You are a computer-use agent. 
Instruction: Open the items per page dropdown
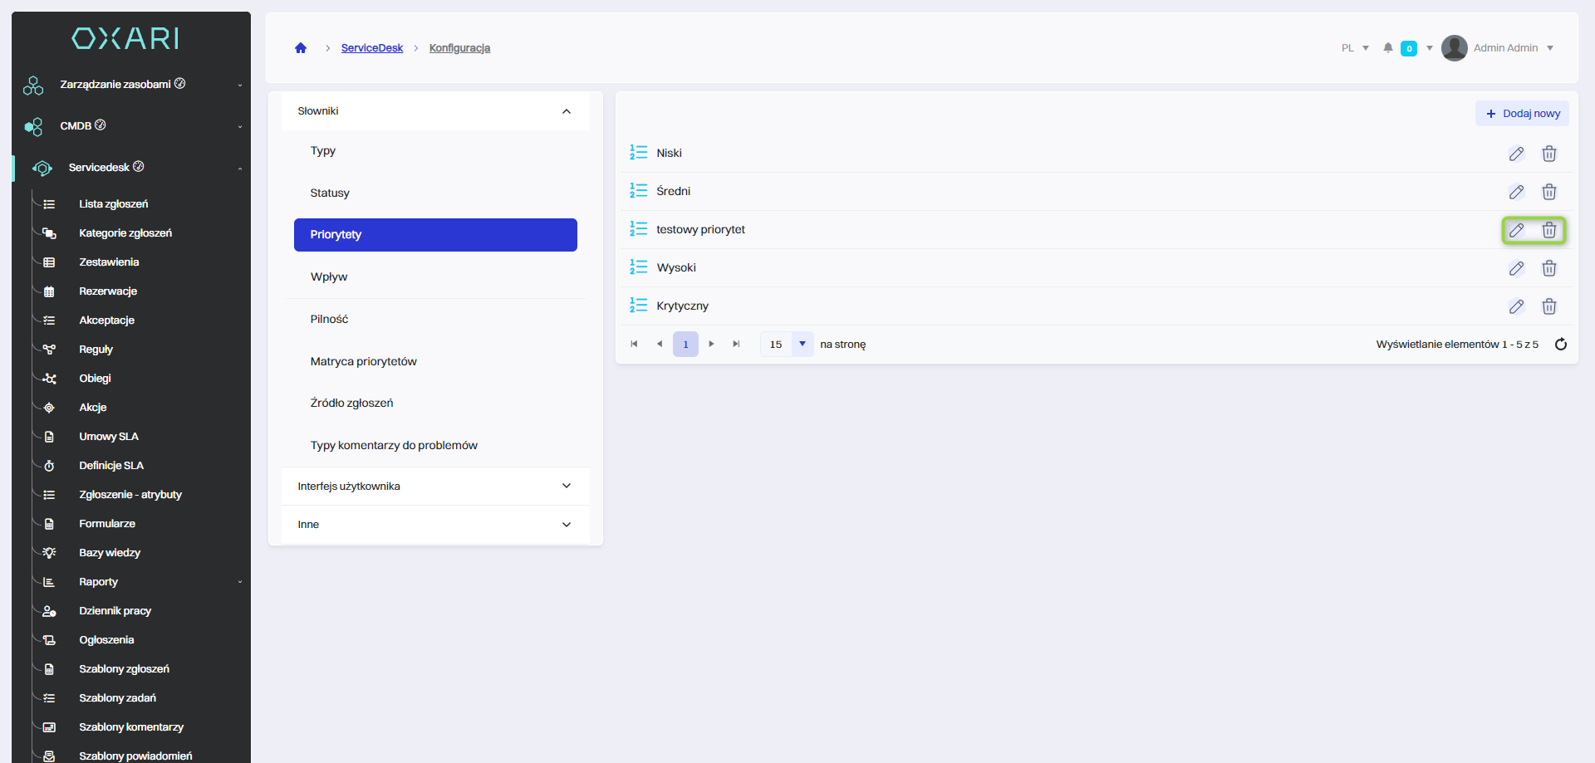coord(802,344)
